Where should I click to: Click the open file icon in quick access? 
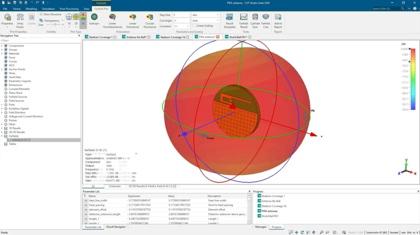pyautogui.click(x=9, y=3)
